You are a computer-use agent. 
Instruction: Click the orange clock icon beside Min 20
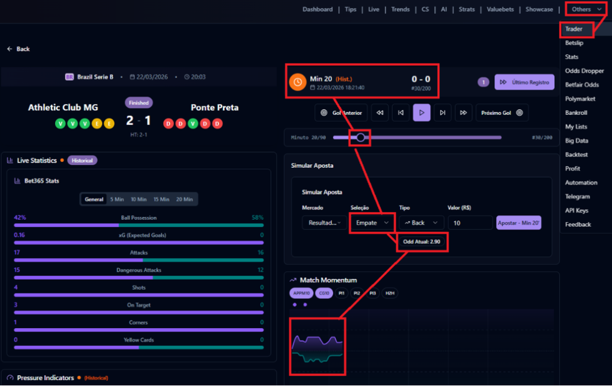[x=297, y=82]
